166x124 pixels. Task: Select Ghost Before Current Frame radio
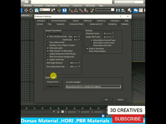click(92, 40)
